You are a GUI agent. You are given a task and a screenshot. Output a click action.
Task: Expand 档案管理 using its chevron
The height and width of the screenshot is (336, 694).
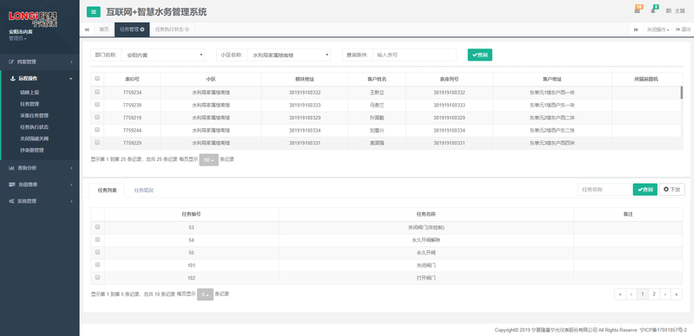click(71, 61)
